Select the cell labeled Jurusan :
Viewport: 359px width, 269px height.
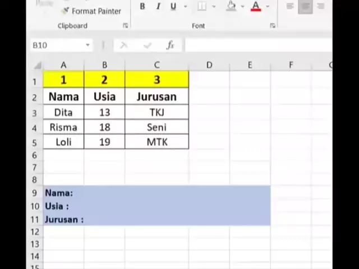tap(63, 219)
